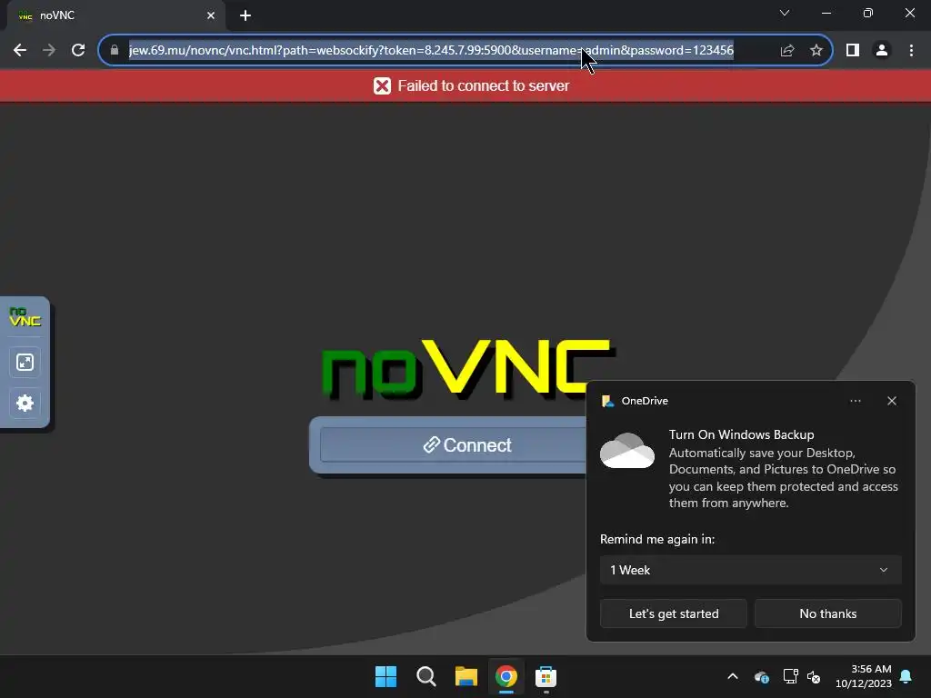
Task: Open File Explorer from the taskbar
Action: [466, 676]
